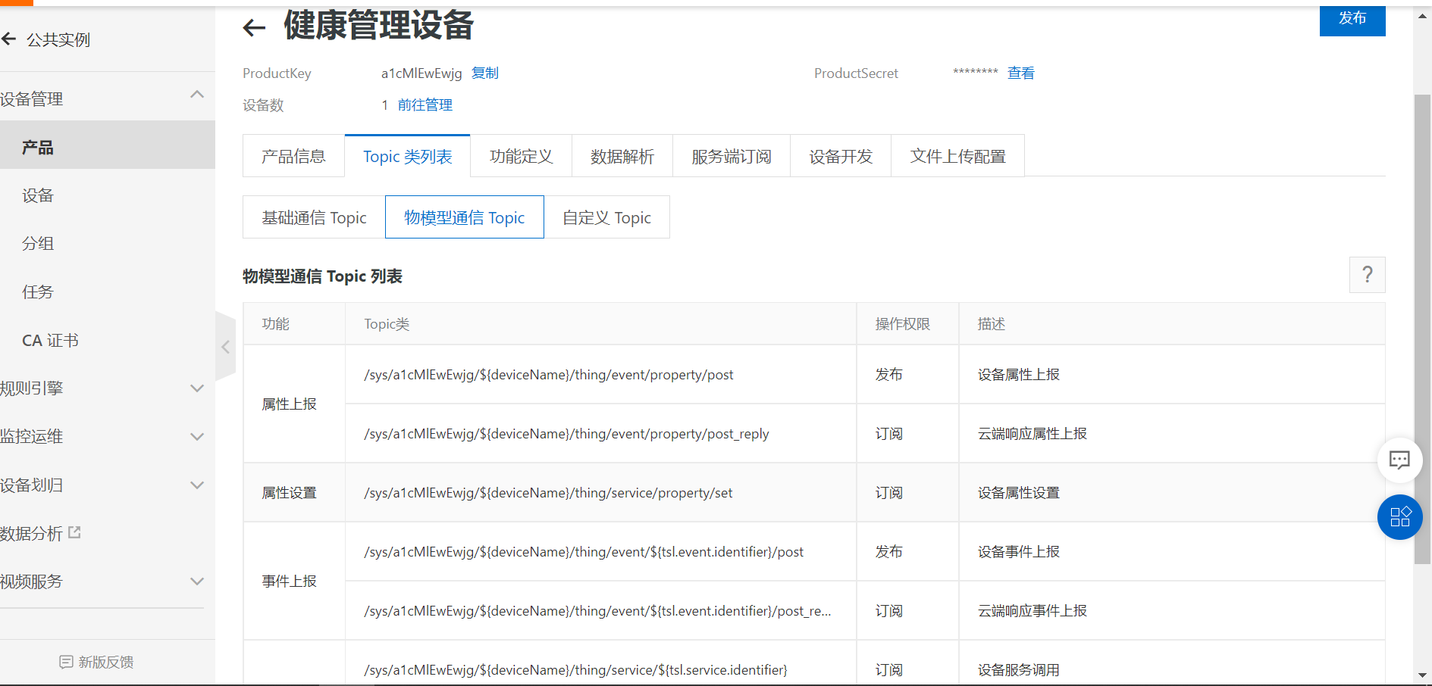This screenshot has width=1432, height=686.
Task: Switch to the 文件上传配置 tab
Action: (957, 156)
